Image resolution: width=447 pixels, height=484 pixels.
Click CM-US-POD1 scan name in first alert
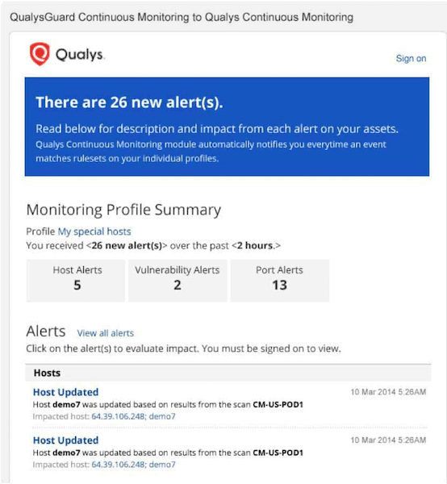point(278,405)
